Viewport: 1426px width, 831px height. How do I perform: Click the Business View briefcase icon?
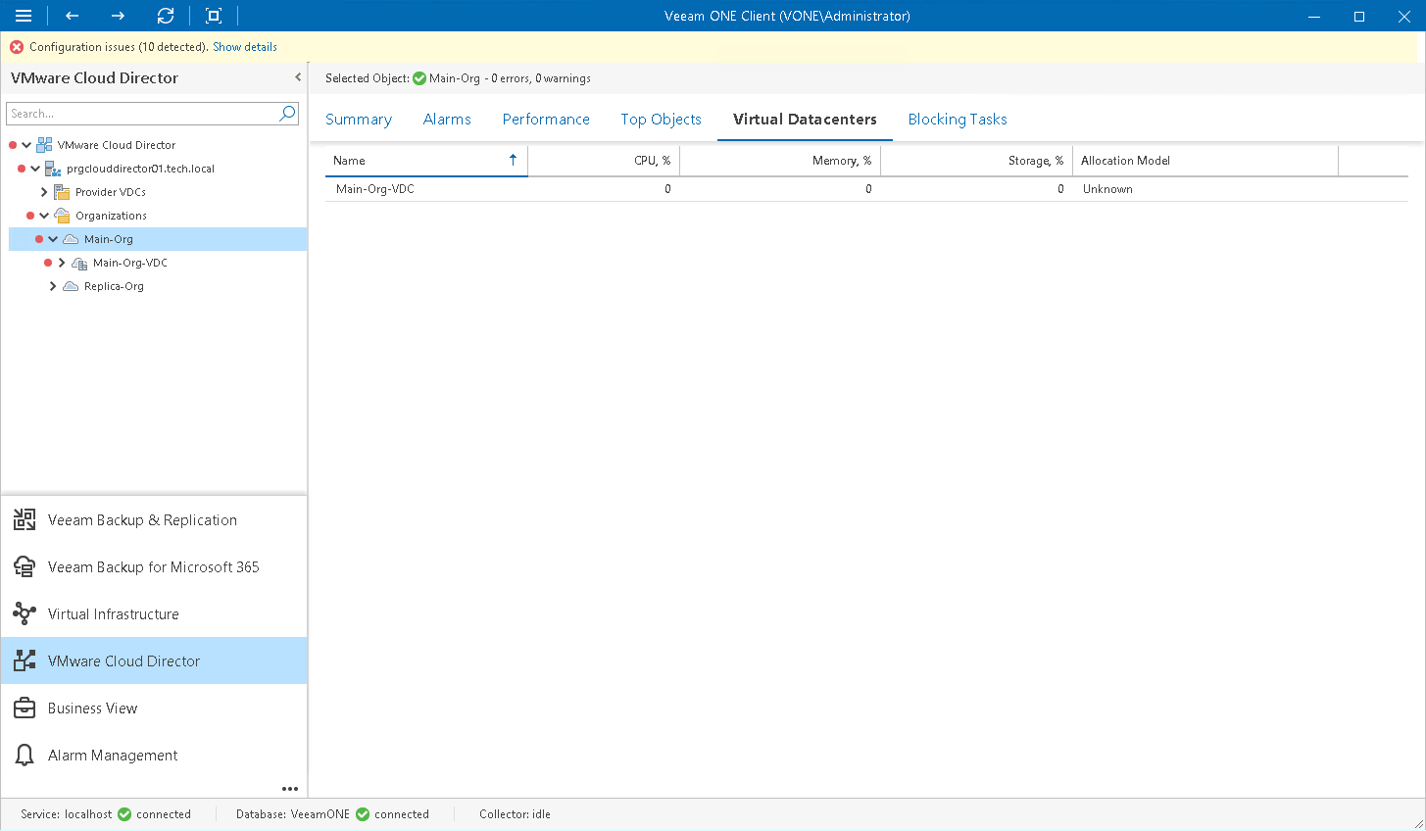(x=25, y=709)
